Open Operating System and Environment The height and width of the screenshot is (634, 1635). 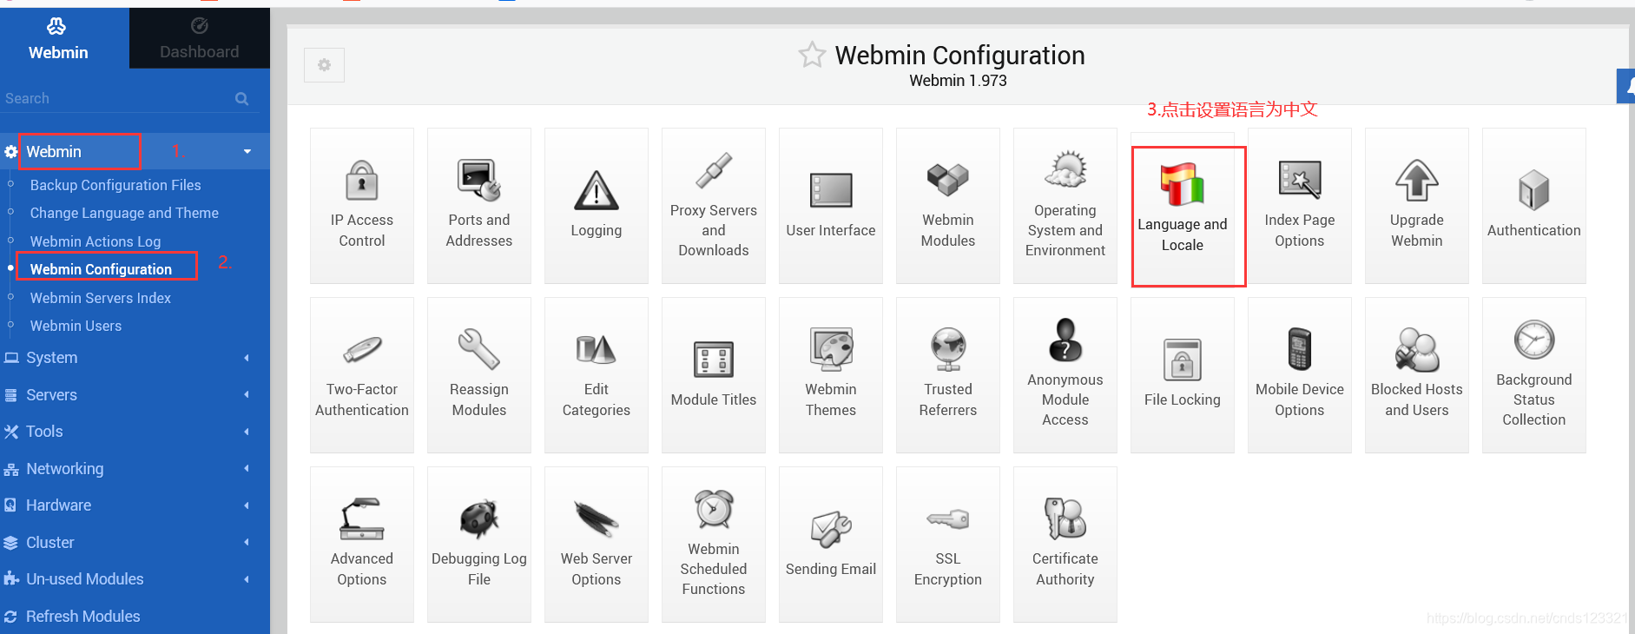(x=1065, y=206)
